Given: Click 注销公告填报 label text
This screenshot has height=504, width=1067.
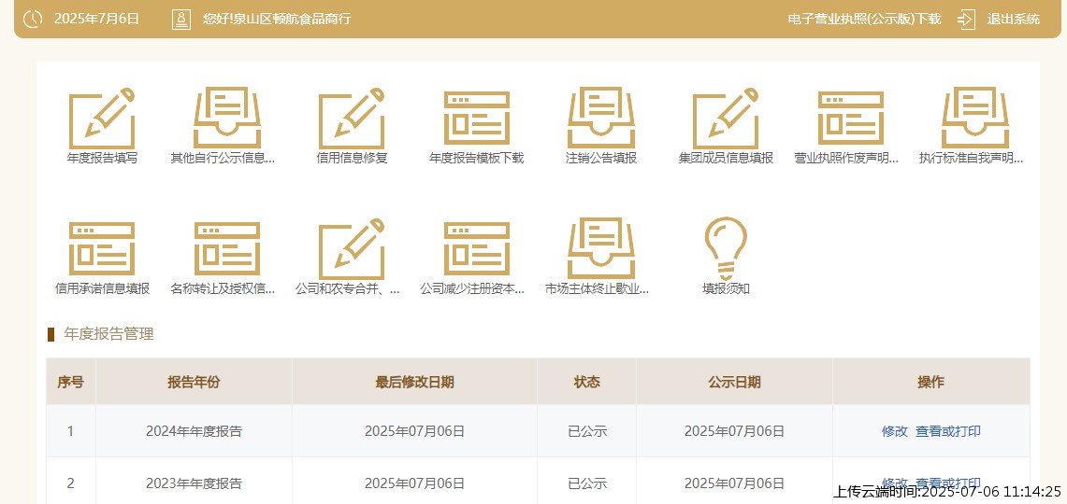Looking at the screenshot, I should (601, 159).
